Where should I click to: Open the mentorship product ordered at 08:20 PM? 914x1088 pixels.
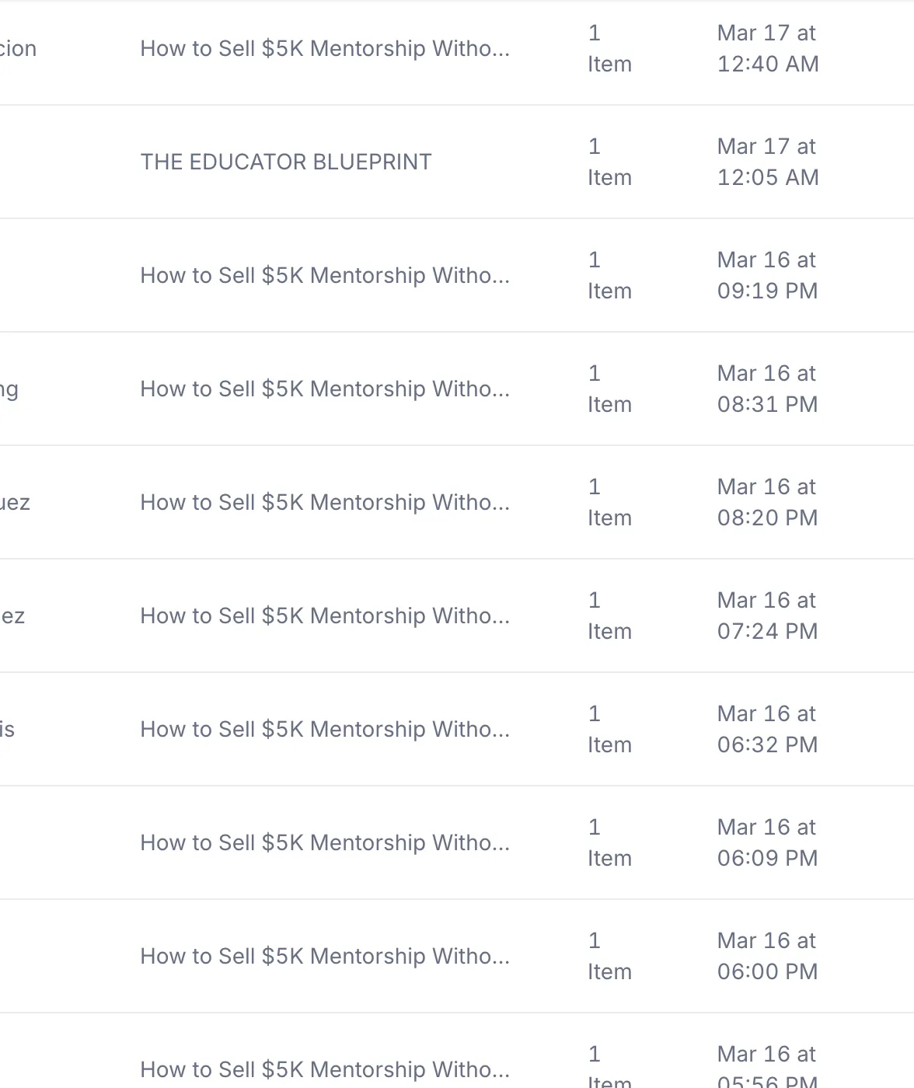pyautogui.click(x=324, y=502)
